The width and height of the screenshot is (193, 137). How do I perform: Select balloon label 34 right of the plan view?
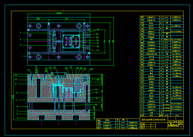97,34
